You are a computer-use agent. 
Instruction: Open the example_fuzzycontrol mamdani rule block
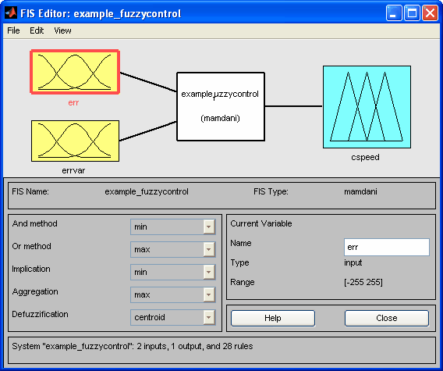pos(221,106)
